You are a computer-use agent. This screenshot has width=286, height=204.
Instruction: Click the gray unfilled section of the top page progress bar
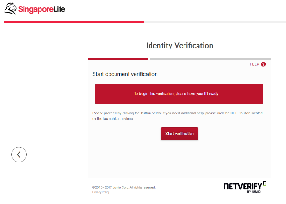pos(214,21)
